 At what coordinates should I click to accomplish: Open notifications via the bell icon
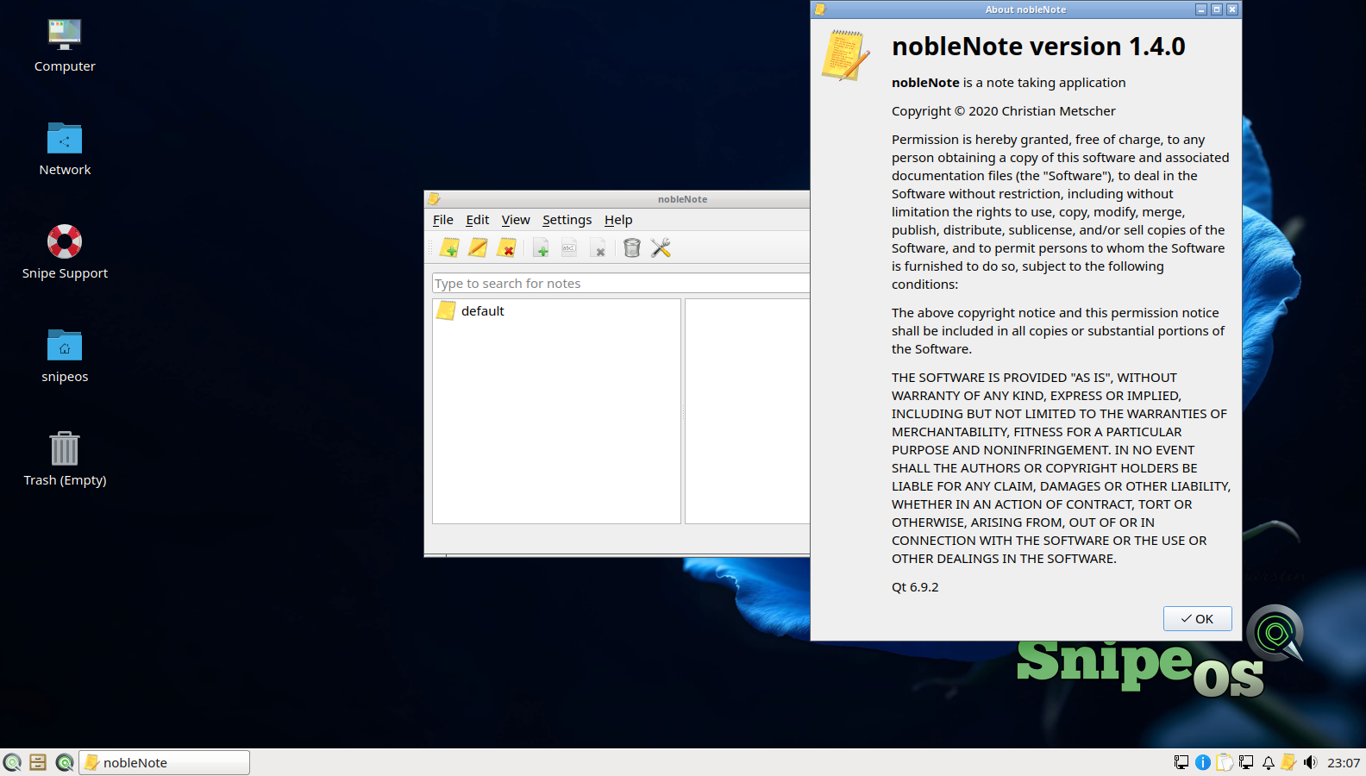1268,762
